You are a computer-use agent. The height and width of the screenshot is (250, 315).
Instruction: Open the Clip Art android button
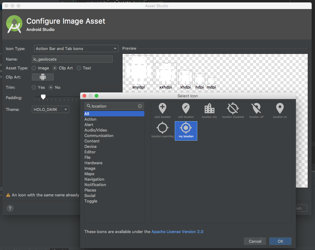coord(43,77)
